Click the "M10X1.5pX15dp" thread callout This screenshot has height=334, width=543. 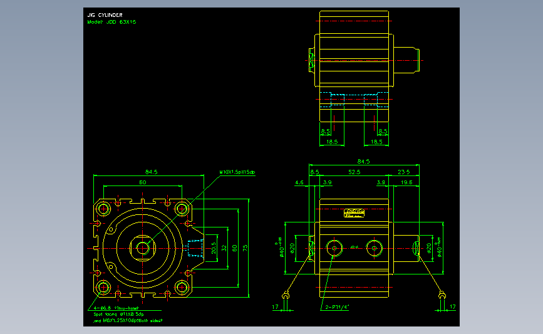pyautogui.click(x=237, y=172)
